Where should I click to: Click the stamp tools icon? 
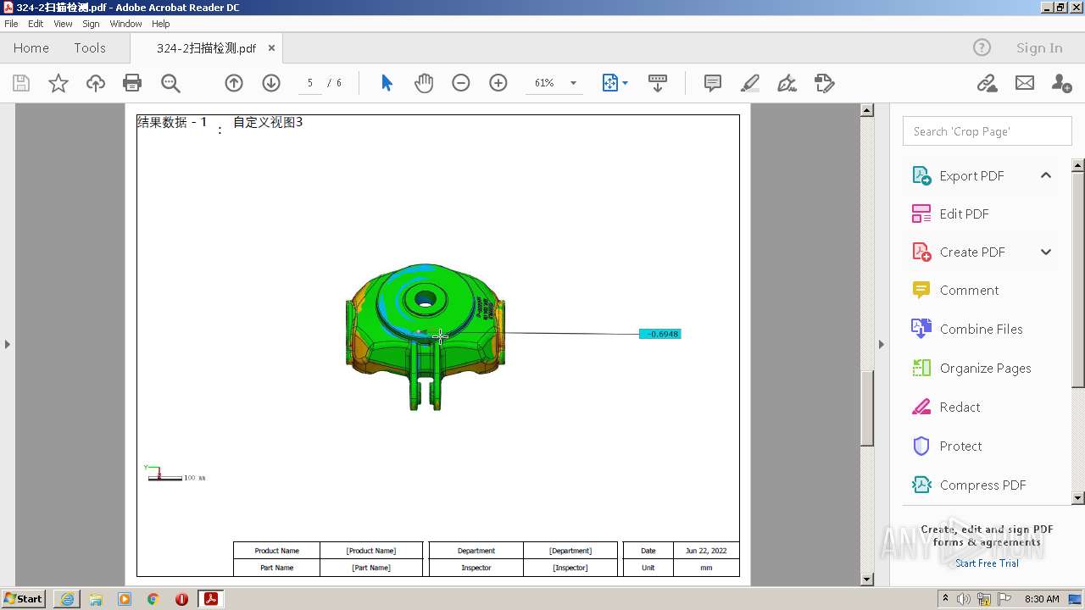[x=825, y=83]
